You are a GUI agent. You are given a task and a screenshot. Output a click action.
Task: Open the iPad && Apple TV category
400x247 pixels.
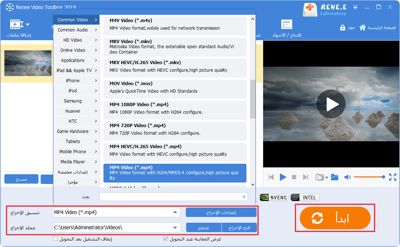pos(77,71)
